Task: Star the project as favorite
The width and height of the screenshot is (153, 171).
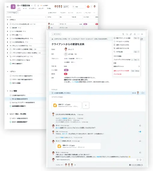Action: 38,5
